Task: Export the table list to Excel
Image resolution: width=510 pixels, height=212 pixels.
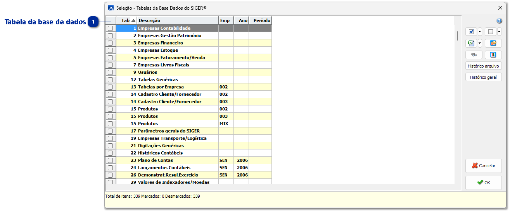Action: 471,43
